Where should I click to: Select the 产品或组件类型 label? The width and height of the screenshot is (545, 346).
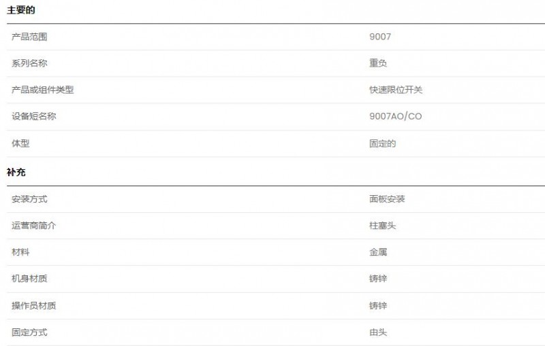click(42, 90)
